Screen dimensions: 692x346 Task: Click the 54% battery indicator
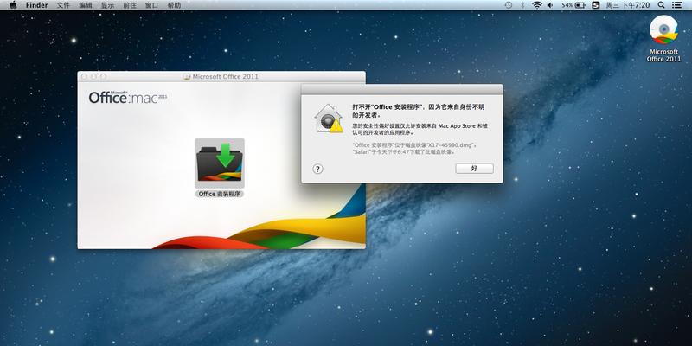click(573, 5)
